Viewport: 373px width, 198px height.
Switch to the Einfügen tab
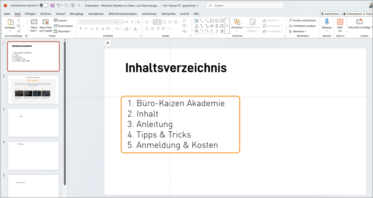[x=30, y=14]
